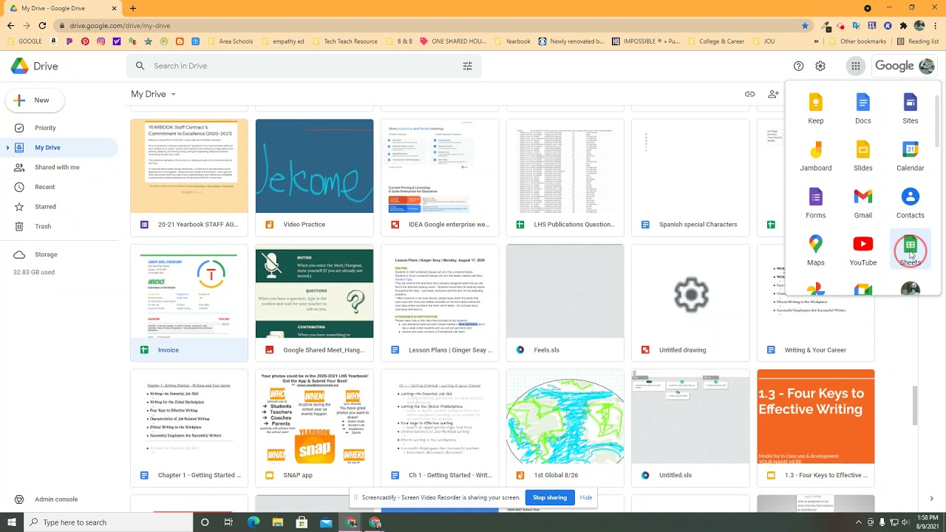Viewport: 946px width, 532px height.
Task: Open Google Sites from apps menu
Action: coord(910,109)
